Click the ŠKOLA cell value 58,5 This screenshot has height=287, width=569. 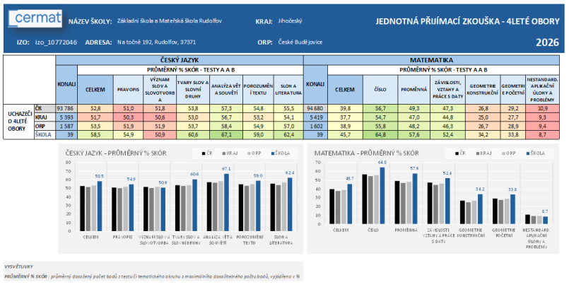pos(95,134)
